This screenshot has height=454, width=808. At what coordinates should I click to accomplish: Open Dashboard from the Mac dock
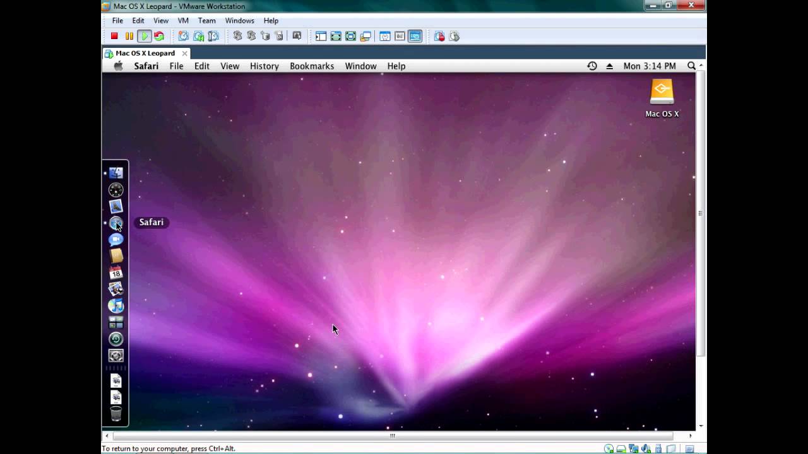pos(116,190)
